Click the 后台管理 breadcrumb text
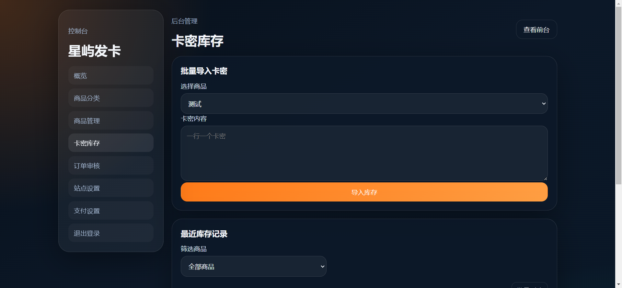 184,21
